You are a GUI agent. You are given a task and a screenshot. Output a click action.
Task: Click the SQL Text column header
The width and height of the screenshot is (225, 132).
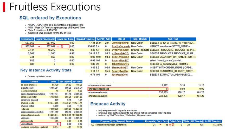click(x=173, y=39)
